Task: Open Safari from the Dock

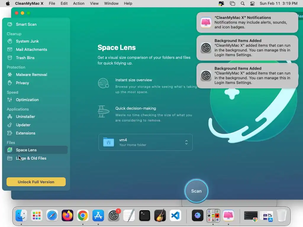Action: click(52, 215)
